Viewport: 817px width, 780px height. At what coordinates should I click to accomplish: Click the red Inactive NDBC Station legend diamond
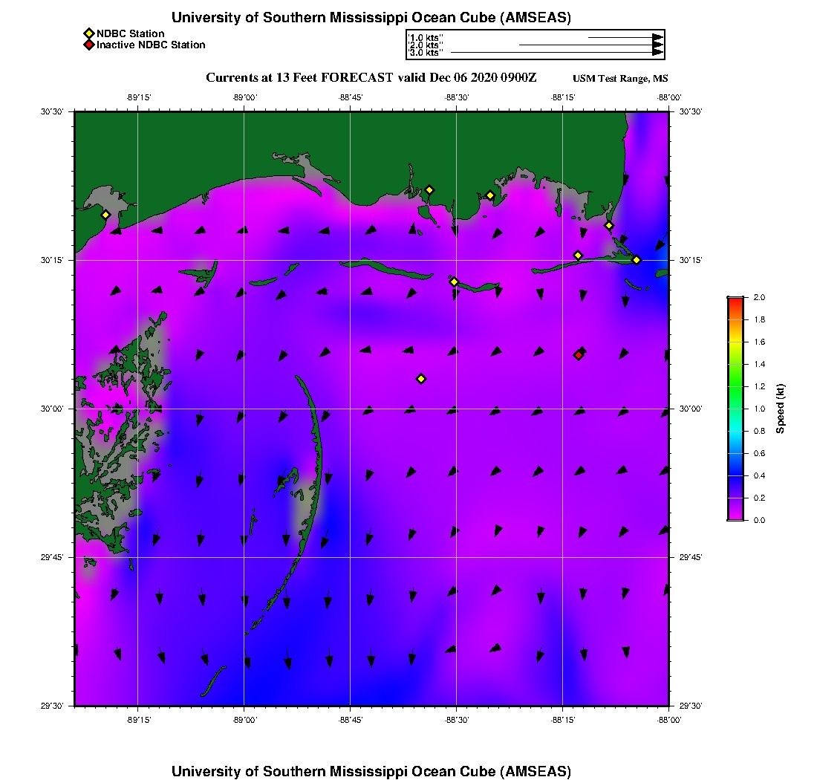tap(88, 45)
